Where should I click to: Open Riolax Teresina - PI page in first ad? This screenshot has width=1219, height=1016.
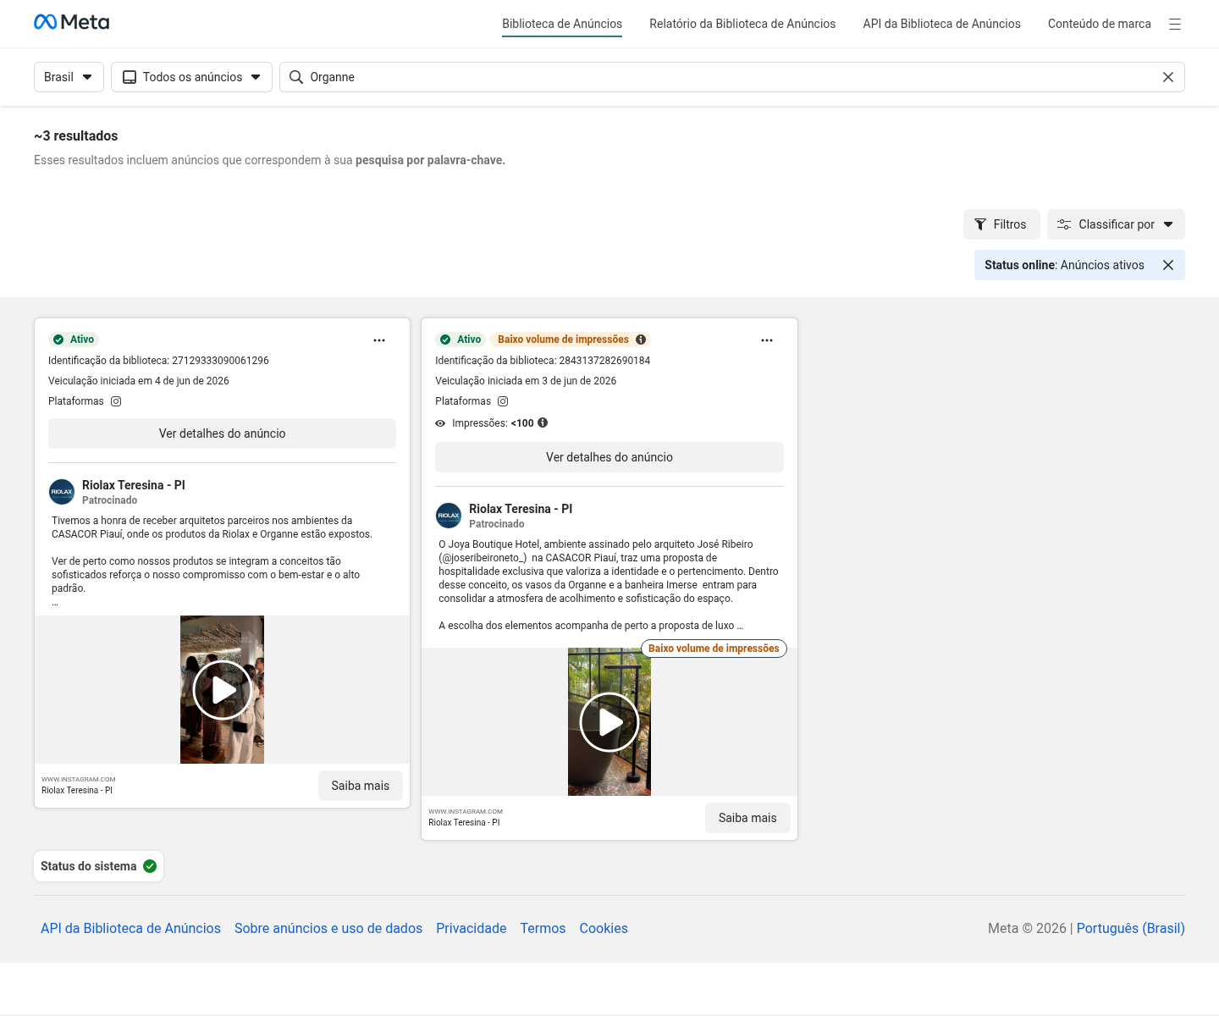[134, 485]
